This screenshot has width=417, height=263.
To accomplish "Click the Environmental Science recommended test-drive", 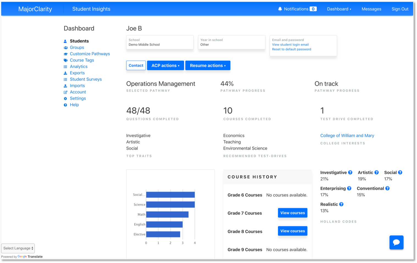I will click(x=245, y=148).
